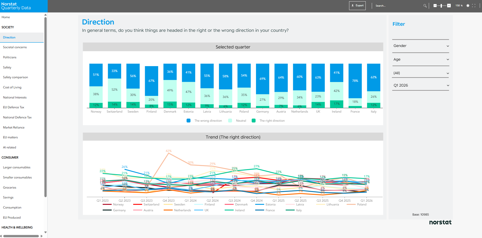Open the Societal concerns page
Image resolution: width=482 pixels, height=238 pixels.
point(15,47)
